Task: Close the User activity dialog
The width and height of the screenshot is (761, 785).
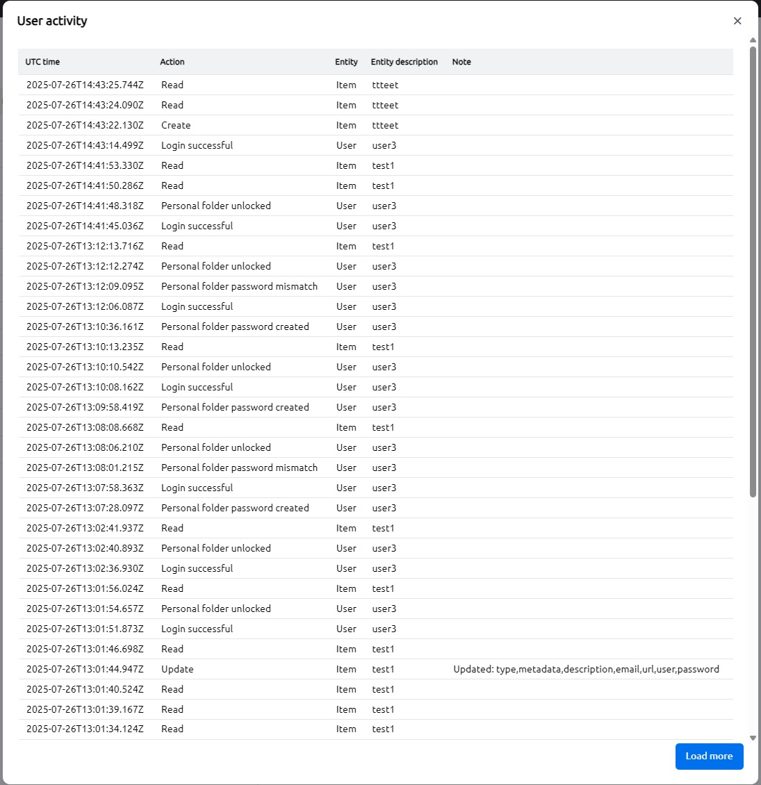Action: (x=737, y=21)
